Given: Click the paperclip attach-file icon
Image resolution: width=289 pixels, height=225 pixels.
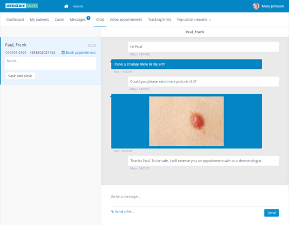Looking at the screenshot, I should [x=112, y=212].
